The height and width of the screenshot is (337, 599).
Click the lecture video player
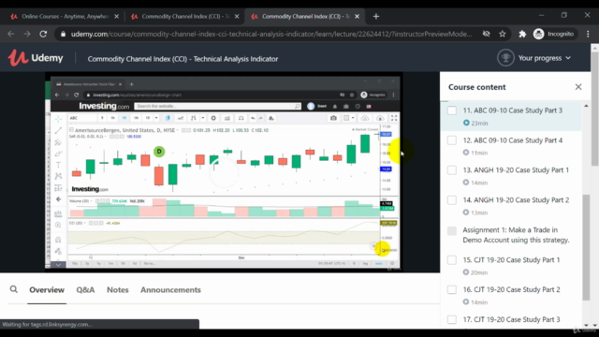pyautogui.click(x=224, y=172)
